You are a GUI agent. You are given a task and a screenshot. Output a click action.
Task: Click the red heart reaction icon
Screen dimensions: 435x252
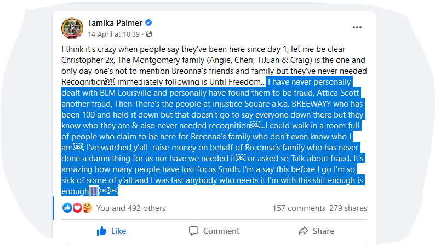tap(77, 208)
